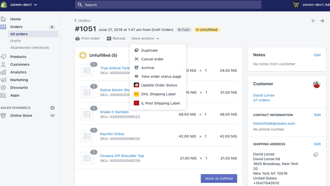The height and width of the screenshot is (186, 330).
Task: Go to Marketing via megaphone icon
Action: pyautogui.click(x=3, y=80)
